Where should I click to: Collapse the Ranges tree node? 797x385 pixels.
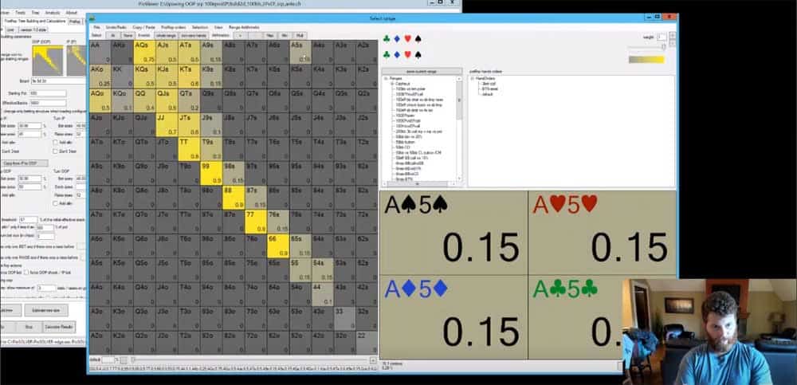pyautogui.click(x=386, y=79)
